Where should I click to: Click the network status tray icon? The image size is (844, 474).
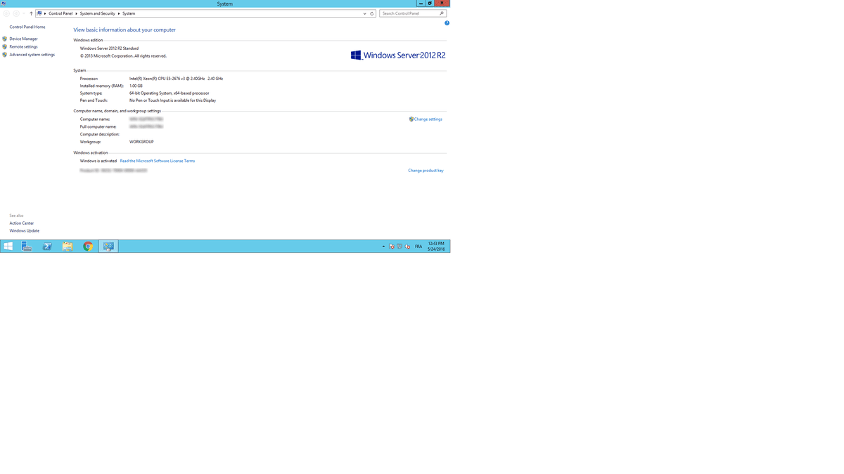click(399, 246)
